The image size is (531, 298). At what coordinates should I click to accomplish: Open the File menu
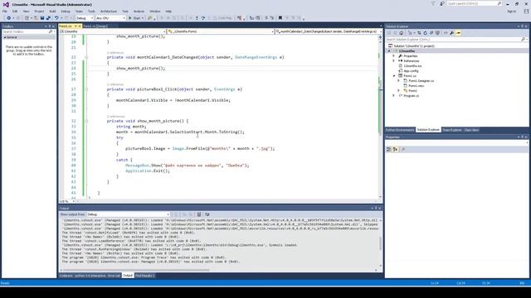[5, 11]
